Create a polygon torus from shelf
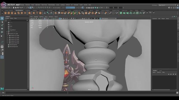179x100 pixels. (x=18, y=13)
